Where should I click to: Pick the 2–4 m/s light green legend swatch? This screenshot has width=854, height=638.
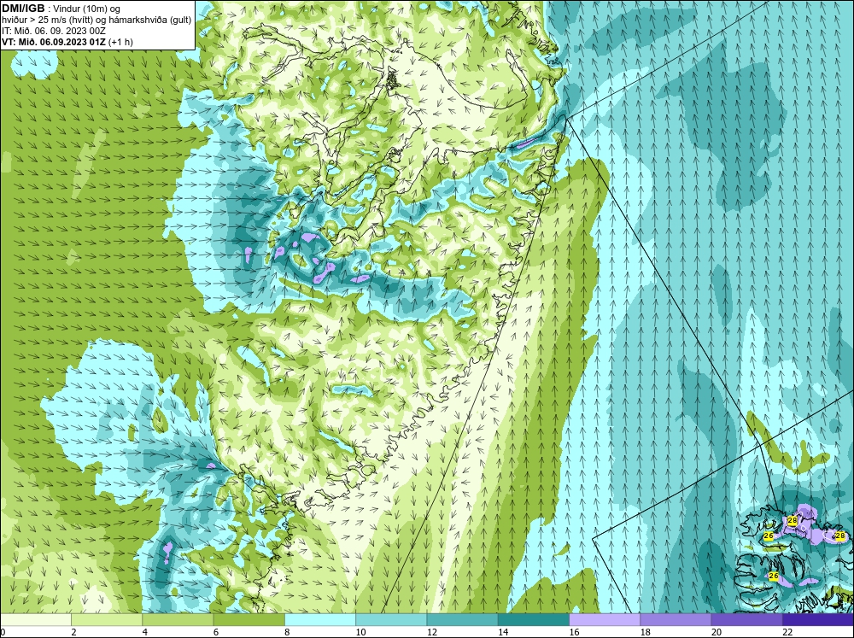coord(107,619)
